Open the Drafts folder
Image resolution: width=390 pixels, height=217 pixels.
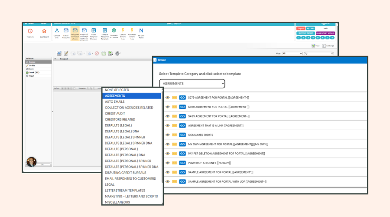[38, 66]
